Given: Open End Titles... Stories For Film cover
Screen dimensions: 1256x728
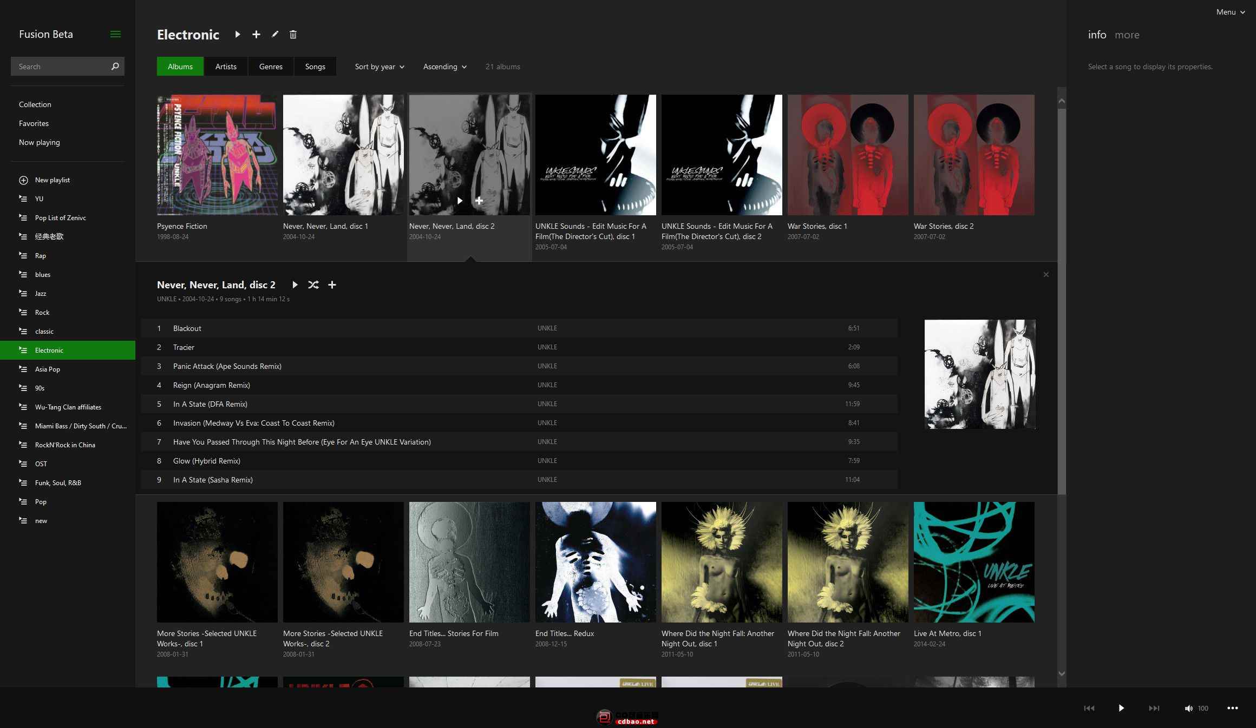Looking at the screenshot, I should pyautogui.click(x=469, y=562).
